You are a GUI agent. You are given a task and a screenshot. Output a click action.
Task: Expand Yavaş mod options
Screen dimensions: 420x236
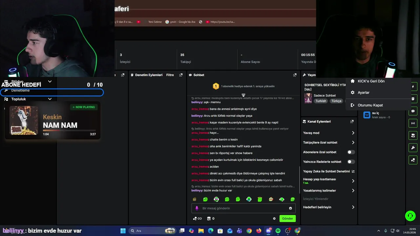pyautogui.click(x=353, y=133)
